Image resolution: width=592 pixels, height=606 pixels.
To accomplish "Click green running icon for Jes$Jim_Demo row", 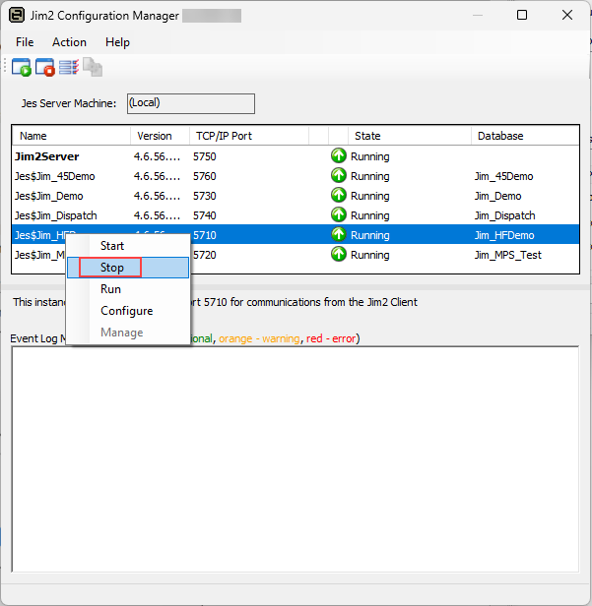I will point(339,195).
